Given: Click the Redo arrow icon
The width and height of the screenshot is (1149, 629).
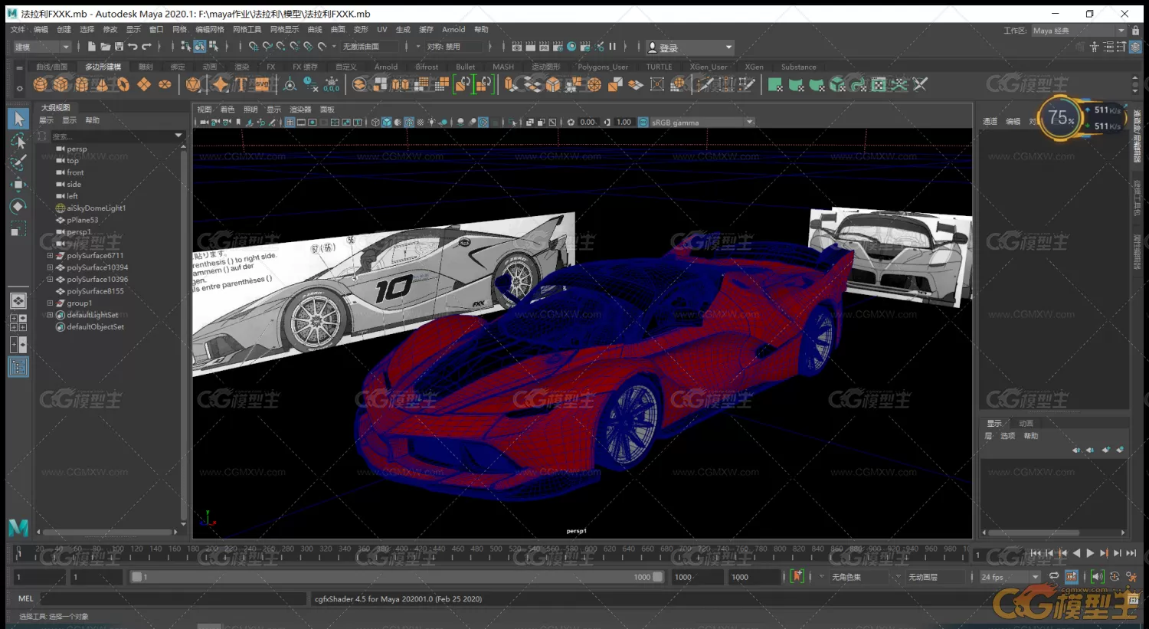Looking at the screenshot, I should (146, 48).
